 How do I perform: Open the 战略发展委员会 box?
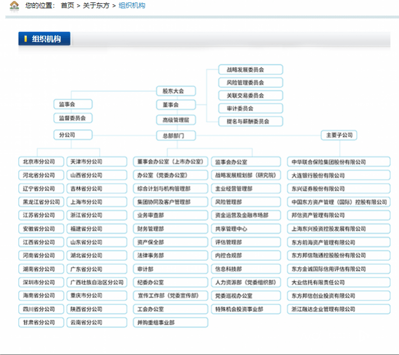pyautogui.click(x=250, y=70)
